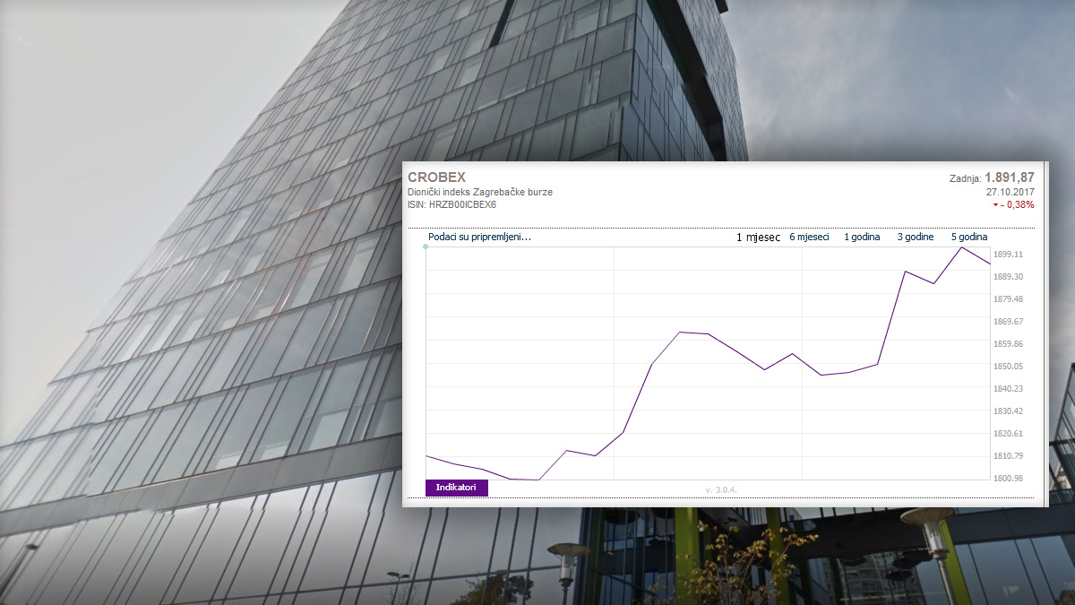Click the 1859.86 axis label
The height and width of the screenshot is (605, 1075).
pyautogui.click(x=1009, y=344)
